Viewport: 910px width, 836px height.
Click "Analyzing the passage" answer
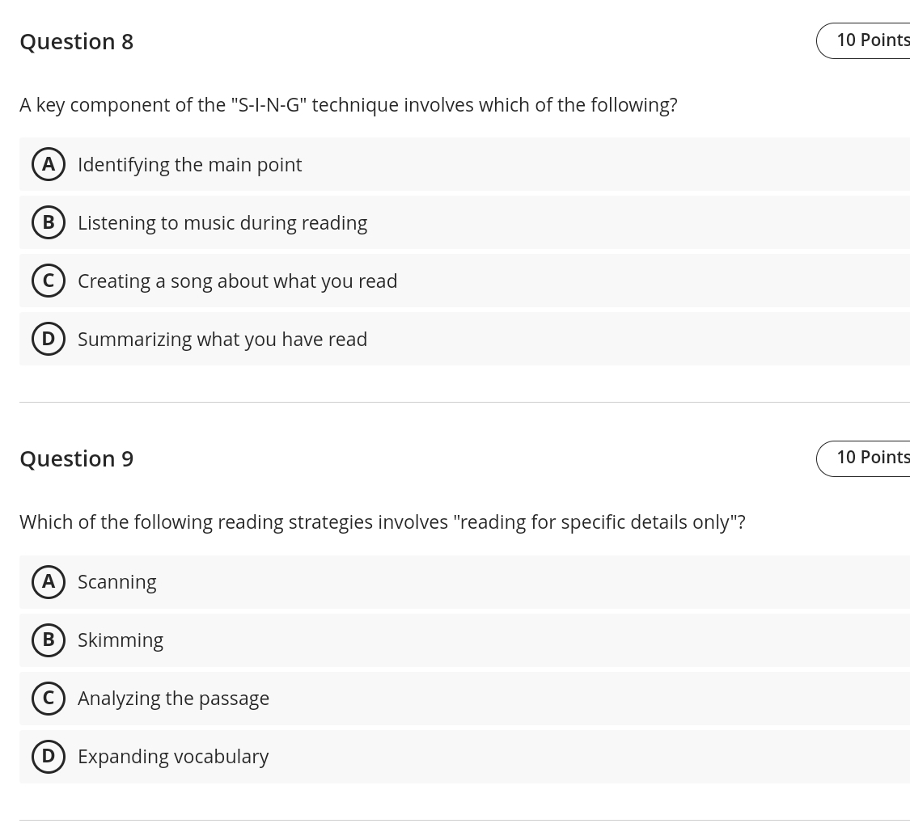coord(173,698)
